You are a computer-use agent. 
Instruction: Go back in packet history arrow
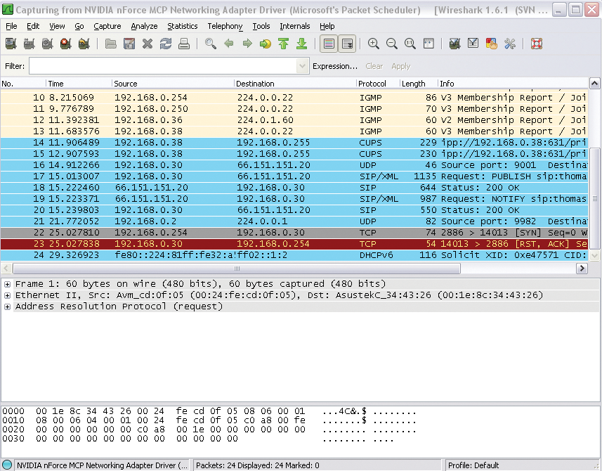click(229, 44)
